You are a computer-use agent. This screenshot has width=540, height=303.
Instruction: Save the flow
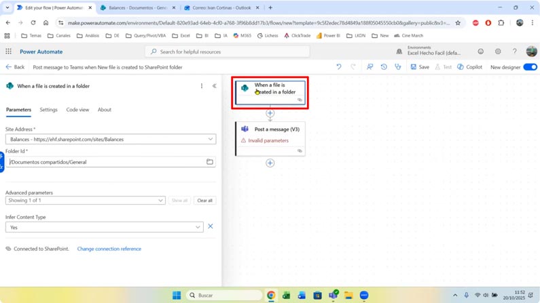click(420, 67)
